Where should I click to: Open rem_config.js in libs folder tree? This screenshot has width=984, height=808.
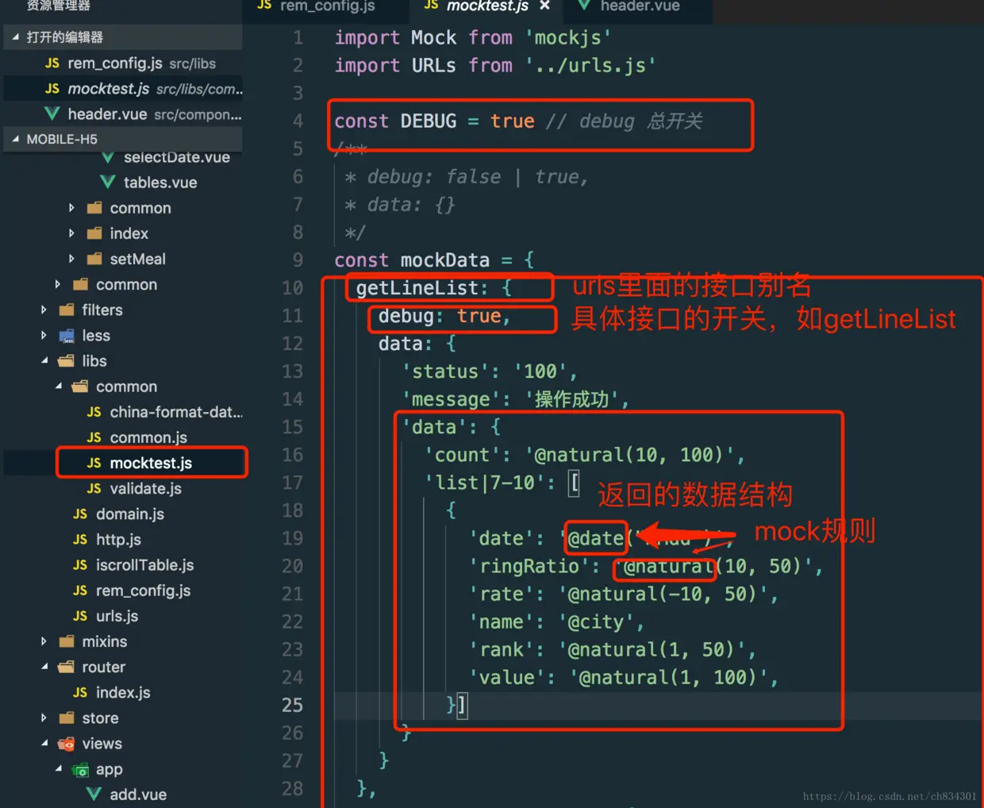point(143,590)
